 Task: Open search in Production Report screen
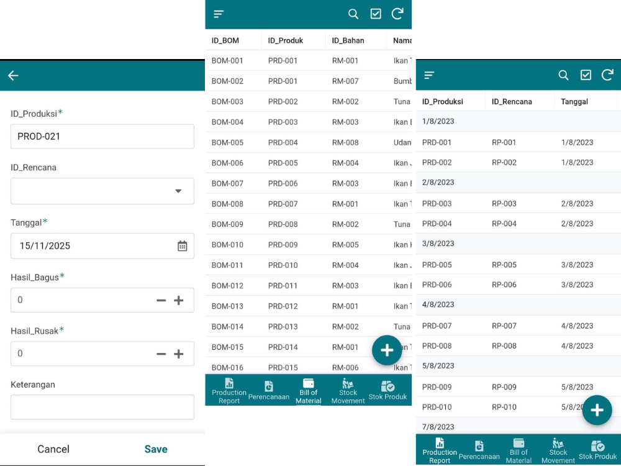(564, 75)
